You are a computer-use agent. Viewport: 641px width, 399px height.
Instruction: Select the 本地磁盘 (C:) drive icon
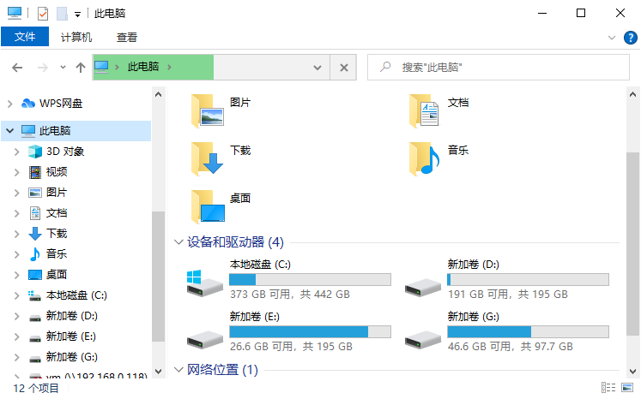pyautogui.click(x=205, y=283)
